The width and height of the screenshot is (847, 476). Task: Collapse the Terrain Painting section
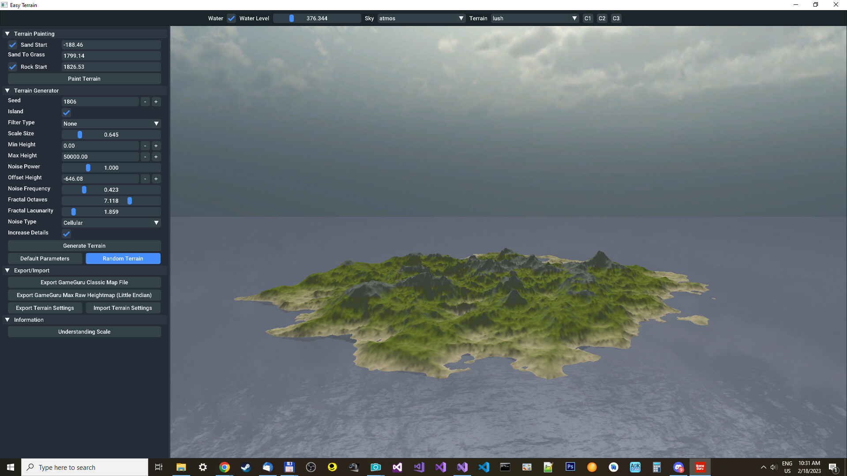tap(7, 33)
